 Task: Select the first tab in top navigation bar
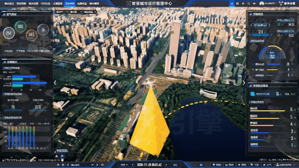(x=9, y=3)
